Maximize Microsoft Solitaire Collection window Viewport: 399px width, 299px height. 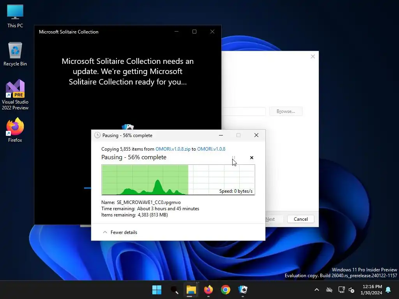(194, 32)
